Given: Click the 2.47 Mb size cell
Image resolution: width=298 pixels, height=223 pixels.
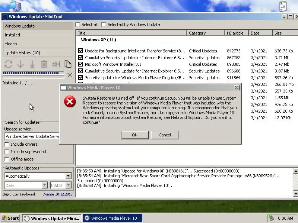Looking at the screenshot, I should pos(282,64).
